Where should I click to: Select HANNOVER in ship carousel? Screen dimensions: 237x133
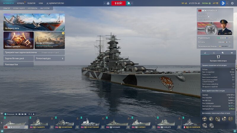16,123
